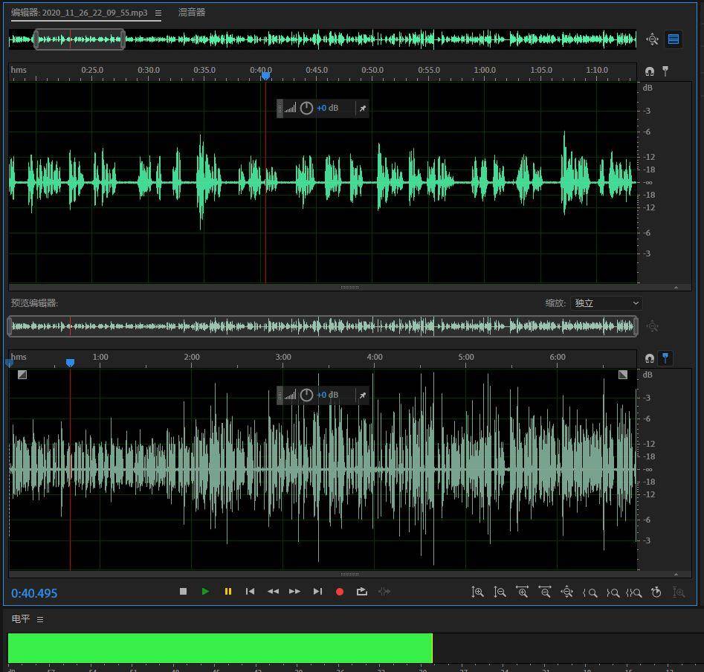The image size is (704, 672).
Task: Select the 编辑器 tab with the mp3 file
Action: tap(79, 13)
